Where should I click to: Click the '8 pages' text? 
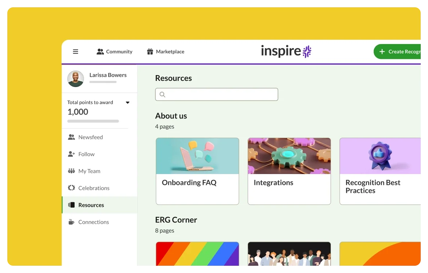click(165, 230)
